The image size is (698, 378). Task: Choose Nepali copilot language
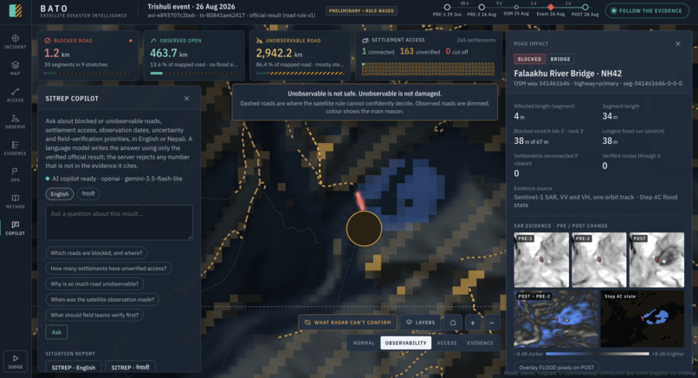[x=88, y=194]
